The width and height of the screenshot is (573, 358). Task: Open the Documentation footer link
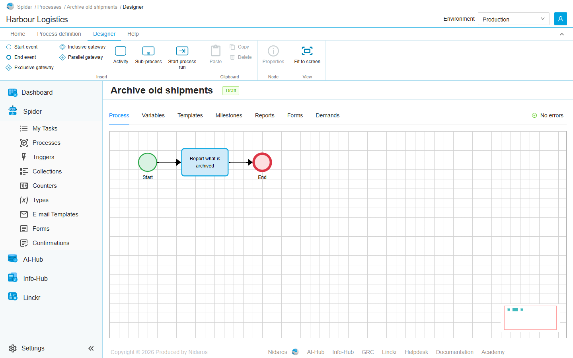coord(455,352)
